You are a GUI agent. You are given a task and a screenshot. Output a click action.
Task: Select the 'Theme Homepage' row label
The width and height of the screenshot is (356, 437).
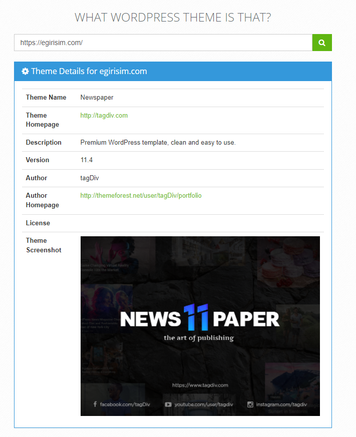[43, 120]
